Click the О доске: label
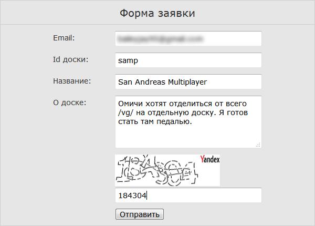This screenshot has height=226, width=315. point(69,102)
